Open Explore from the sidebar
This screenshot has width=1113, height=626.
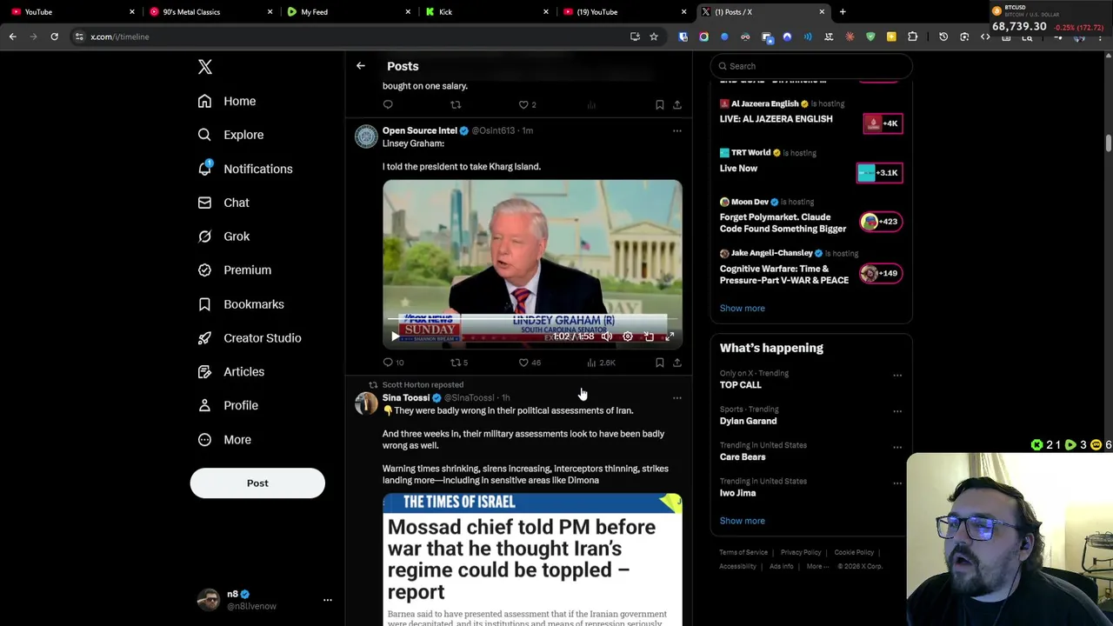[x=230, y=135]
